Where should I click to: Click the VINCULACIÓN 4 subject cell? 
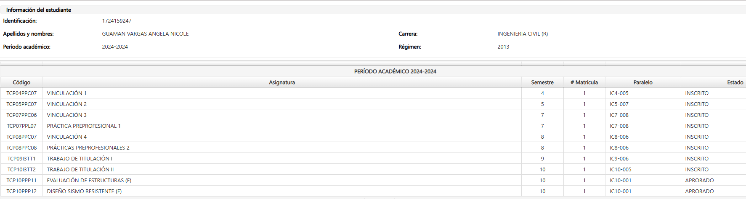(x=66, y=137)
